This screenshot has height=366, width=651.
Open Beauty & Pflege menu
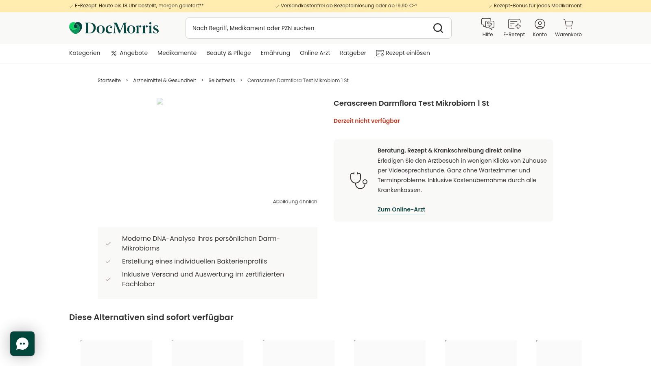[x=228, y=53]
